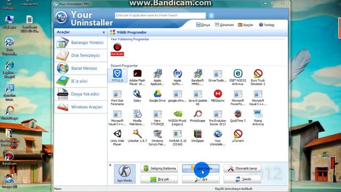
Task: Click the Yenile refresh button
Action: point(242,179)
